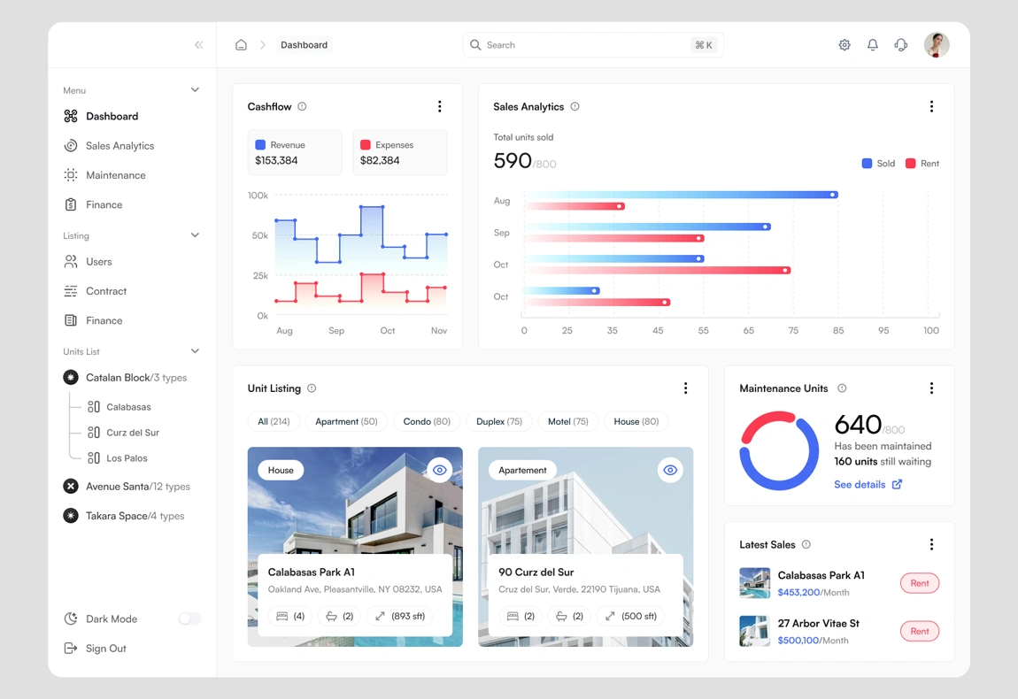Click the headset support icon
The width and height of the screenshot is (1018, 699).
[x=901, y=45]
